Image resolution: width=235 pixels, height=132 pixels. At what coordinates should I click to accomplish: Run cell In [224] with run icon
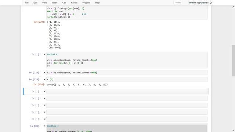pos(44,80)
